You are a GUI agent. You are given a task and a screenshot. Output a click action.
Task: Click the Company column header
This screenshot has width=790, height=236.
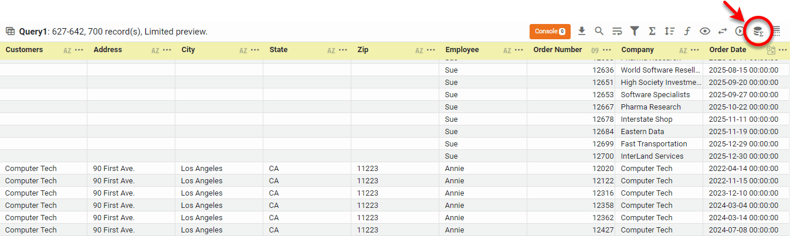coord(638,50)
